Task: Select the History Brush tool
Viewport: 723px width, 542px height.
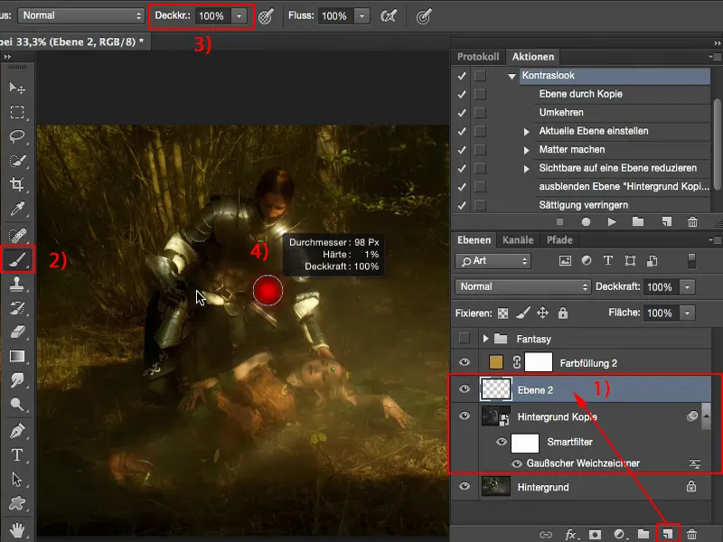Action: [x=17, y=308]
